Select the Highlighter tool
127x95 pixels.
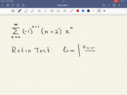coord(33,11)
